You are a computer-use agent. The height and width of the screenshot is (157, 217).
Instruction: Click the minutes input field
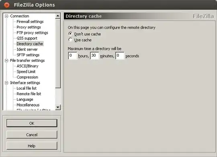(94, 56)
